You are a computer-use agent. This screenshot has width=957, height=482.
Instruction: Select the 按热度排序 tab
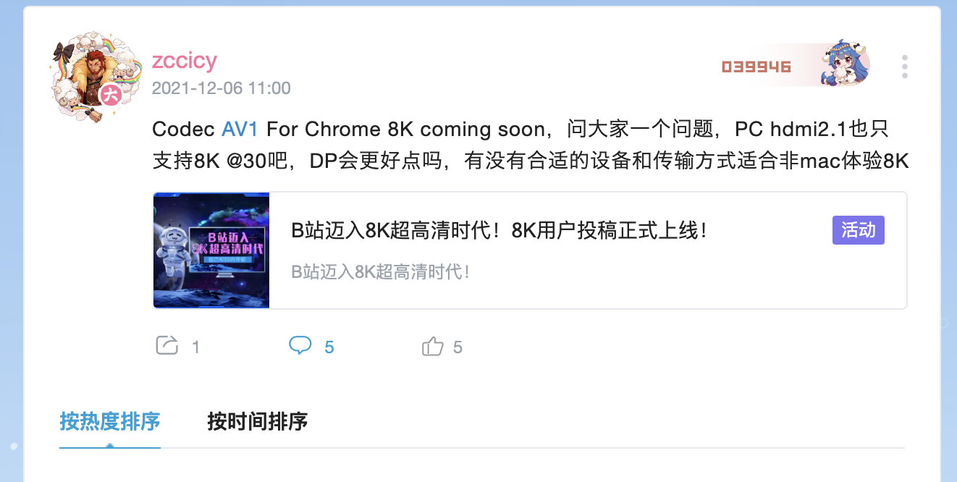tap(110, 421)
